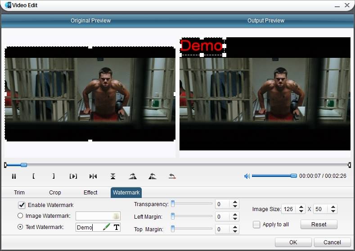Click the Video Edit app icon
355x251 pixels.
point(8,5)
